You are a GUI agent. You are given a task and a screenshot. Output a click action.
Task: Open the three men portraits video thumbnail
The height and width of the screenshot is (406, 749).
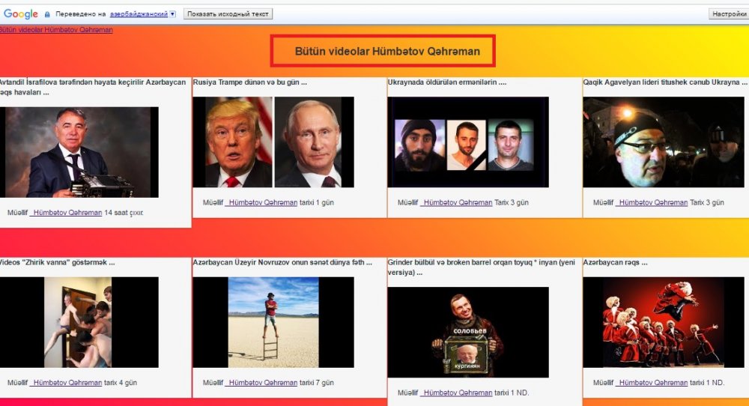(x=468, y=142)
